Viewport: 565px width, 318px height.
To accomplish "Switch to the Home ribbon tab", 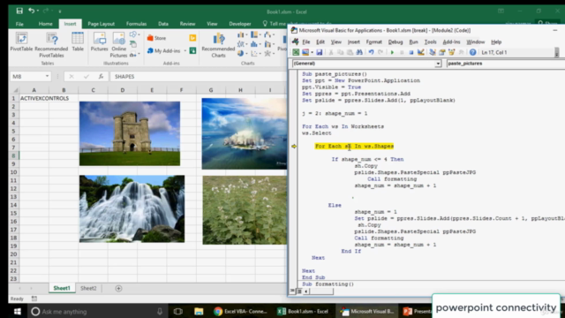I will pos(45,24).
